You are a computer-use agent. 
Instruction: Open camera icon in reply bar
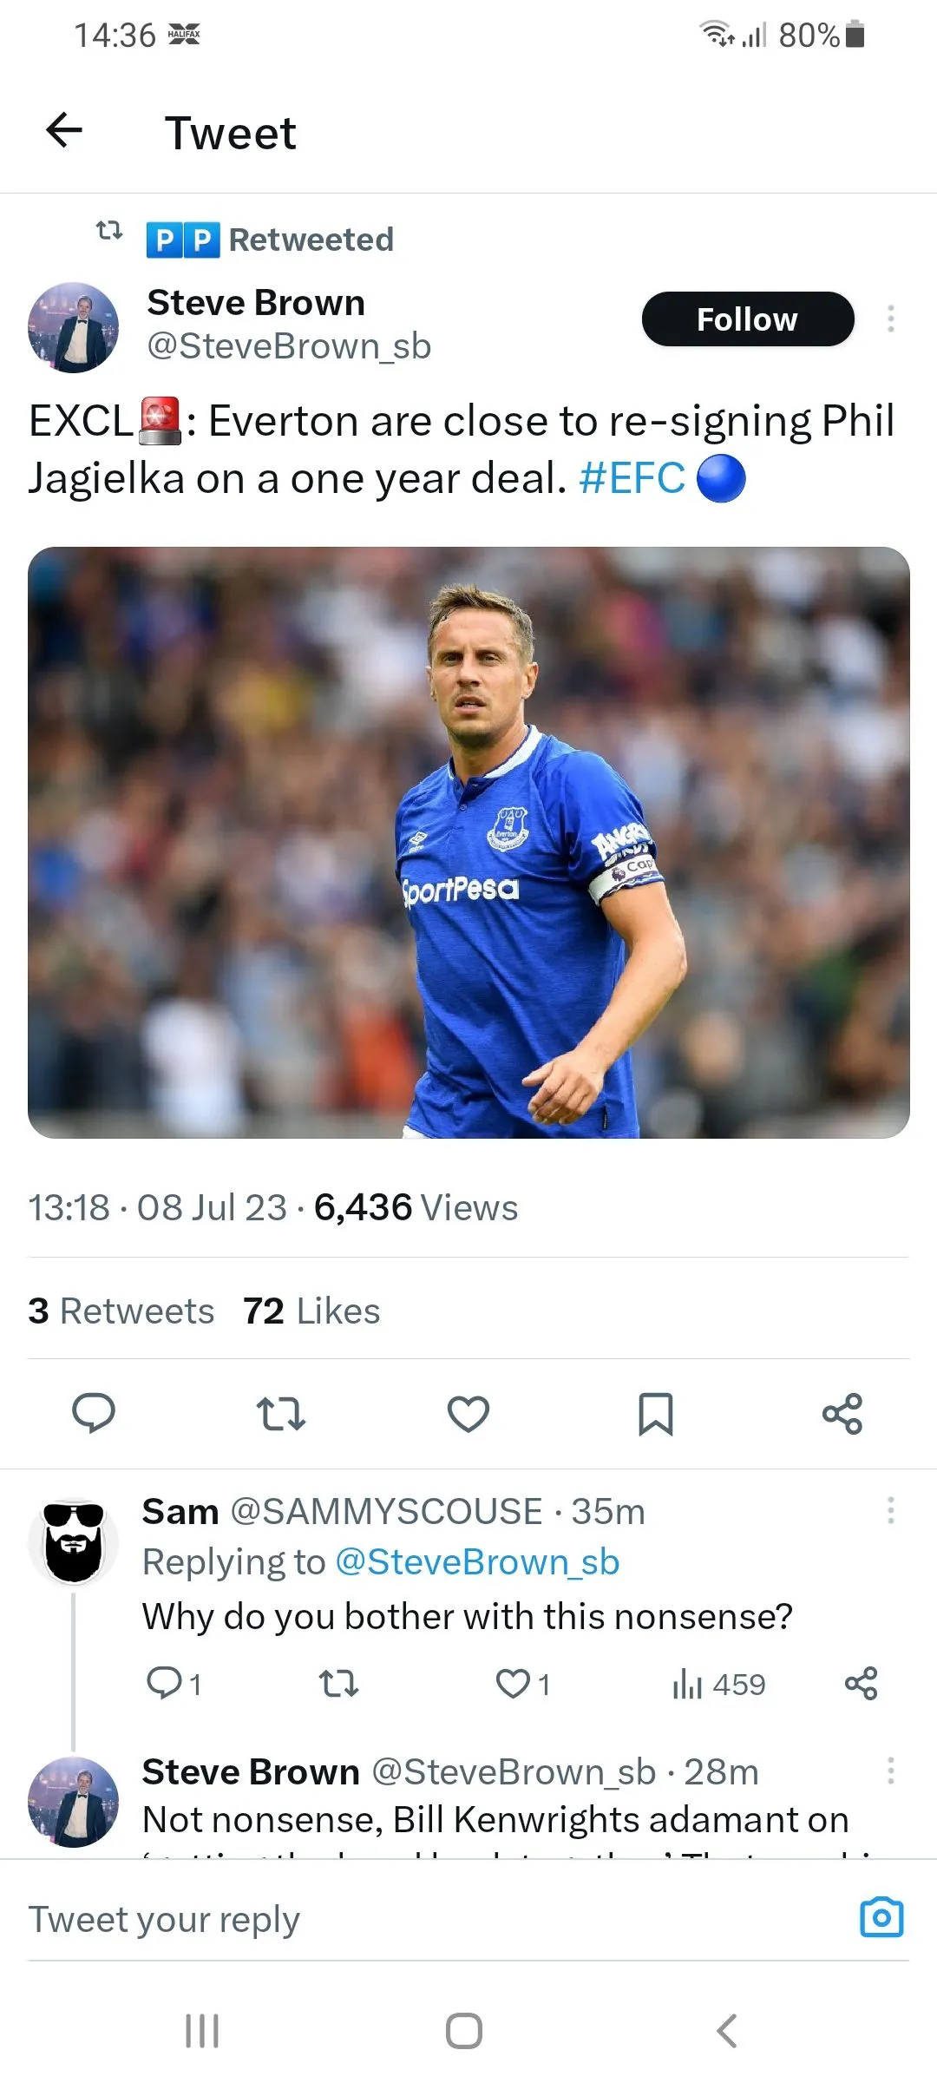881,1918
